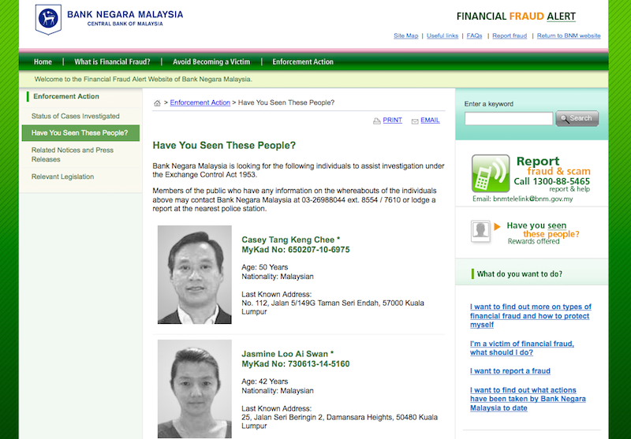Focus the Enter a keyword search field

click(x=509, y=118)
